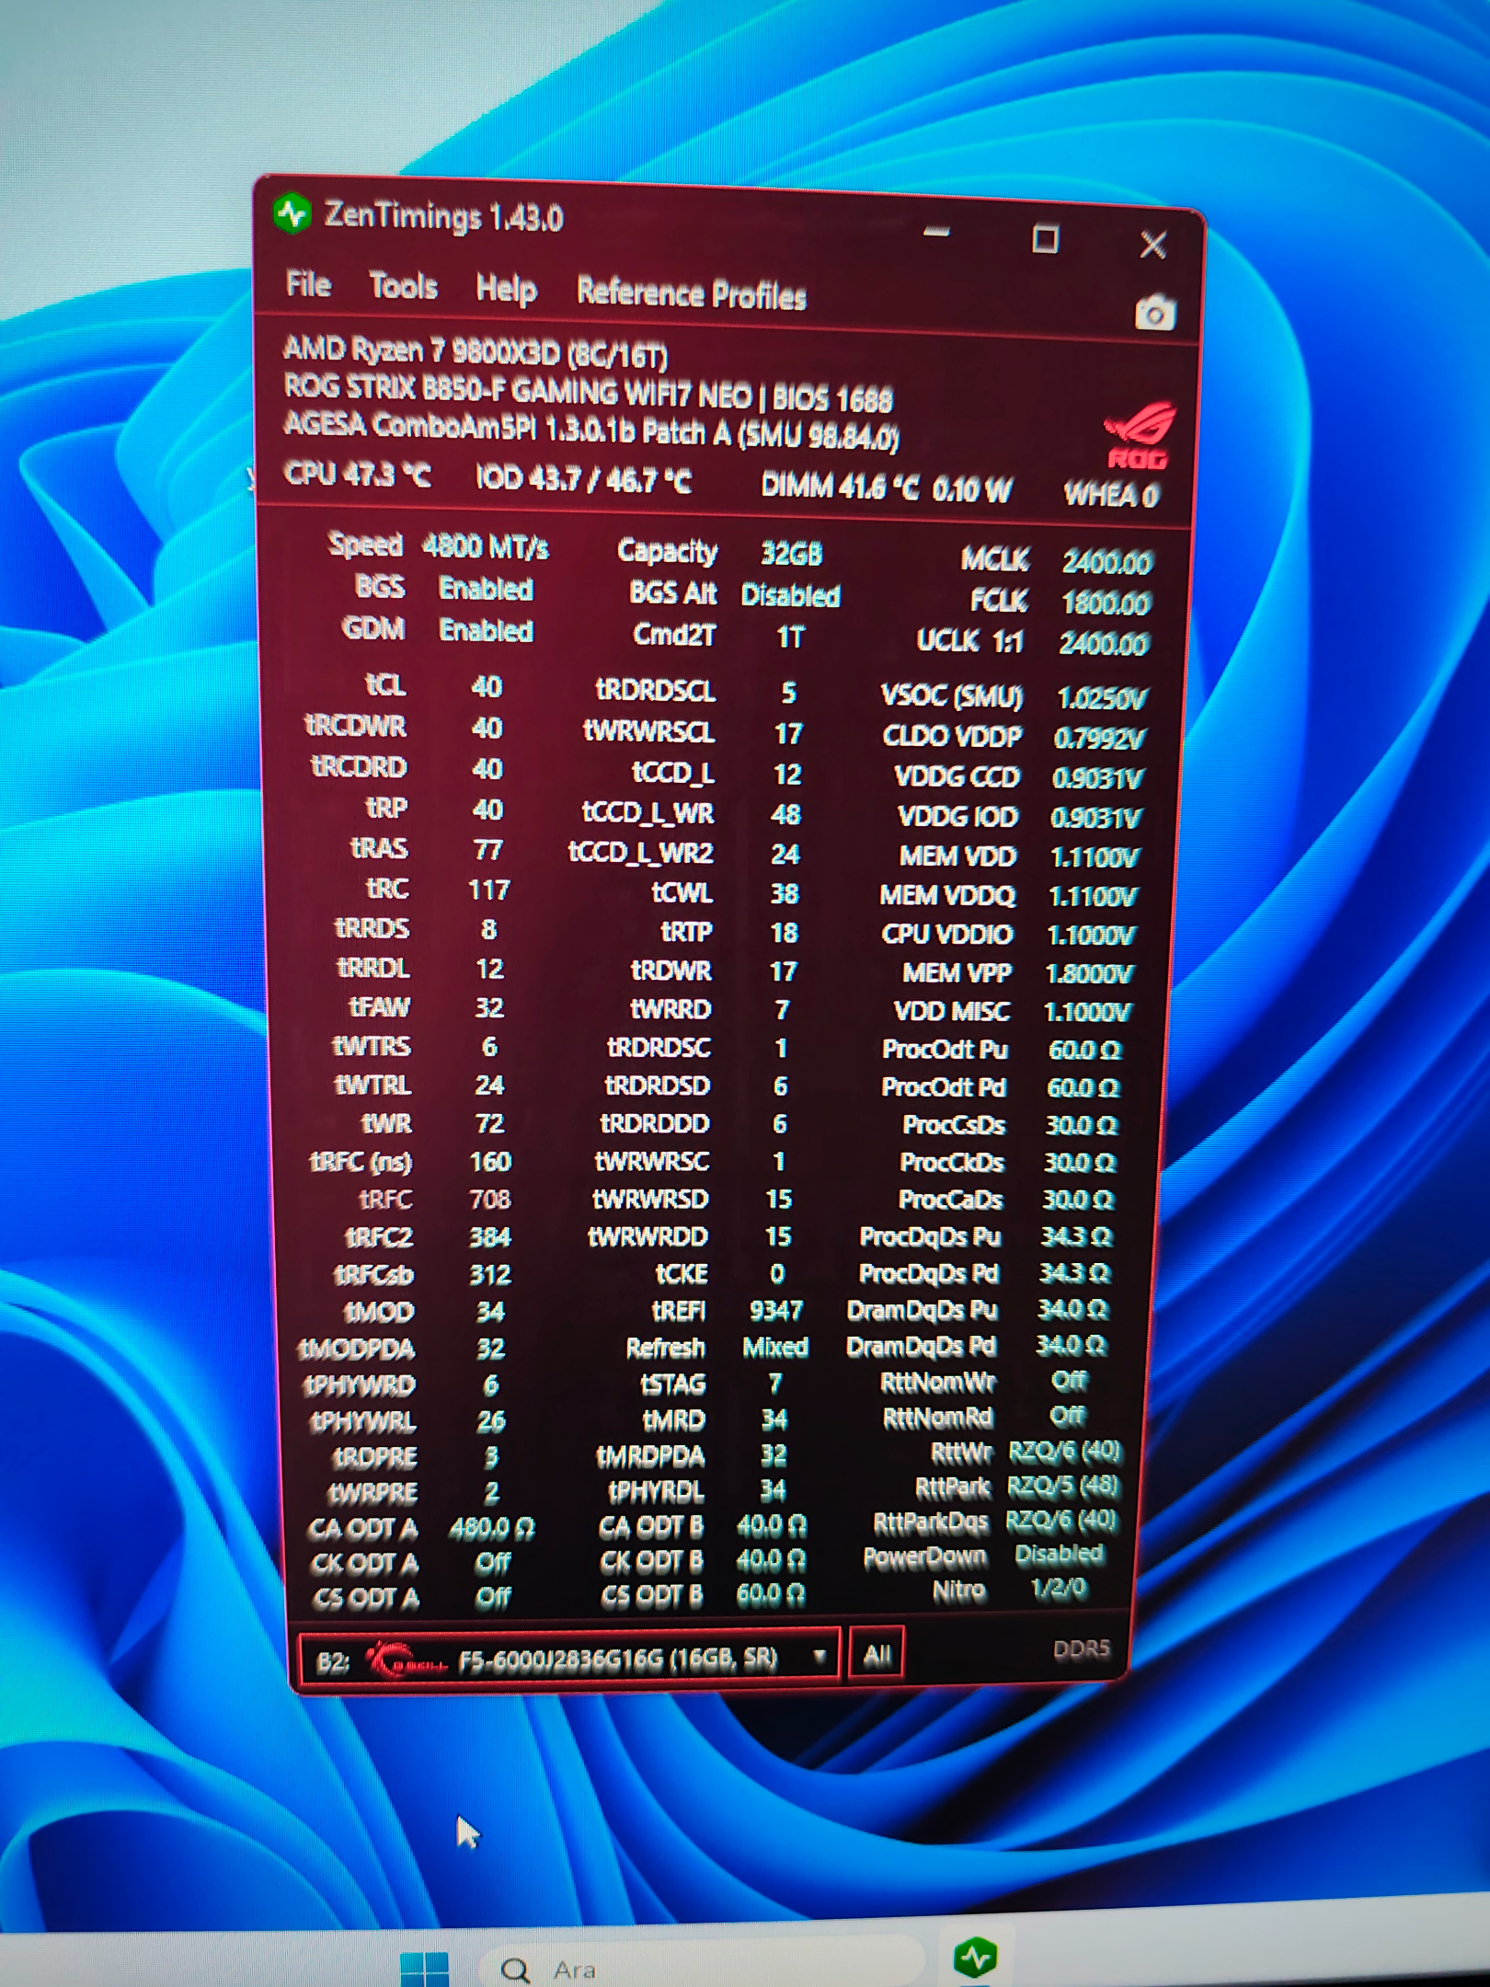
Task: Close the ZenTimings window
Action: click(x=1152, y=245)
